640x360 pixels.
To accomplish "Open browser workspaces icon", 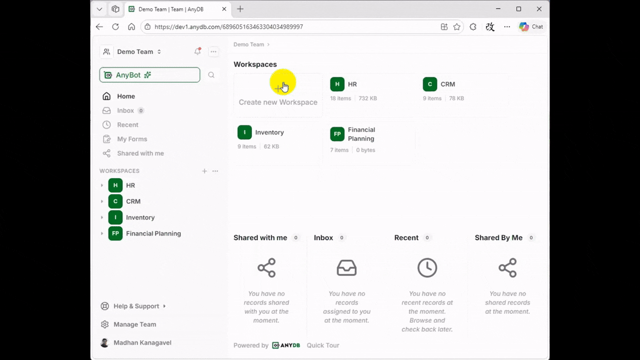I will coord(116,9).
